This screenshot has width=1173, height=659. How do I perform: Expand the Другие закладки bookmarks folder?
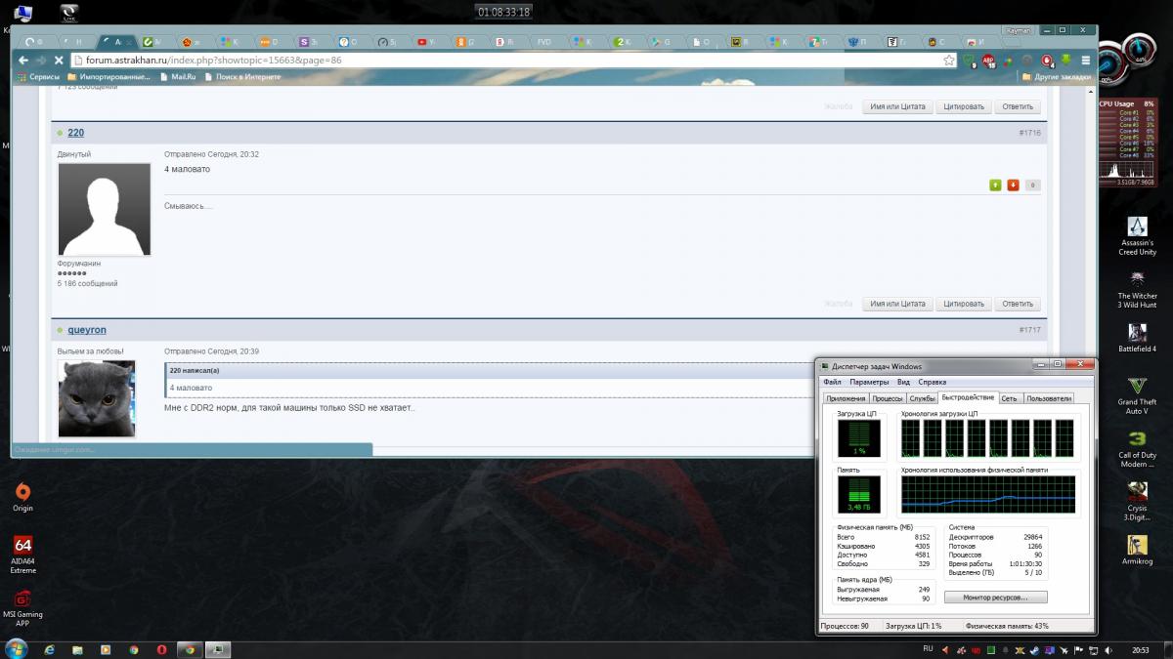pyautogui.click(x=1056, y=76)
